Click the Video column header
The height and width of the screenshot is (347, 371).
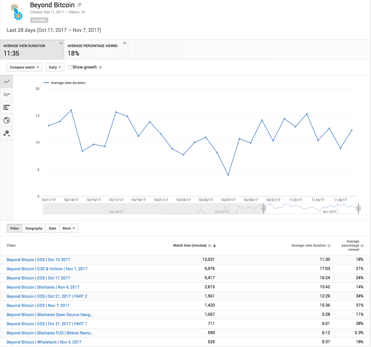tap(11, 246)
